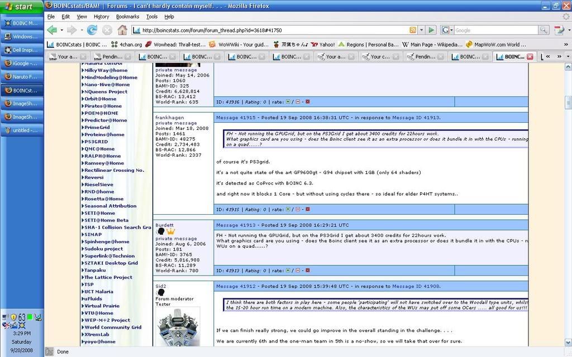The width and height of the screenshot is (572, 357).
Task: Follow the Message ID 41913 link
Action: tap(416, 118)
